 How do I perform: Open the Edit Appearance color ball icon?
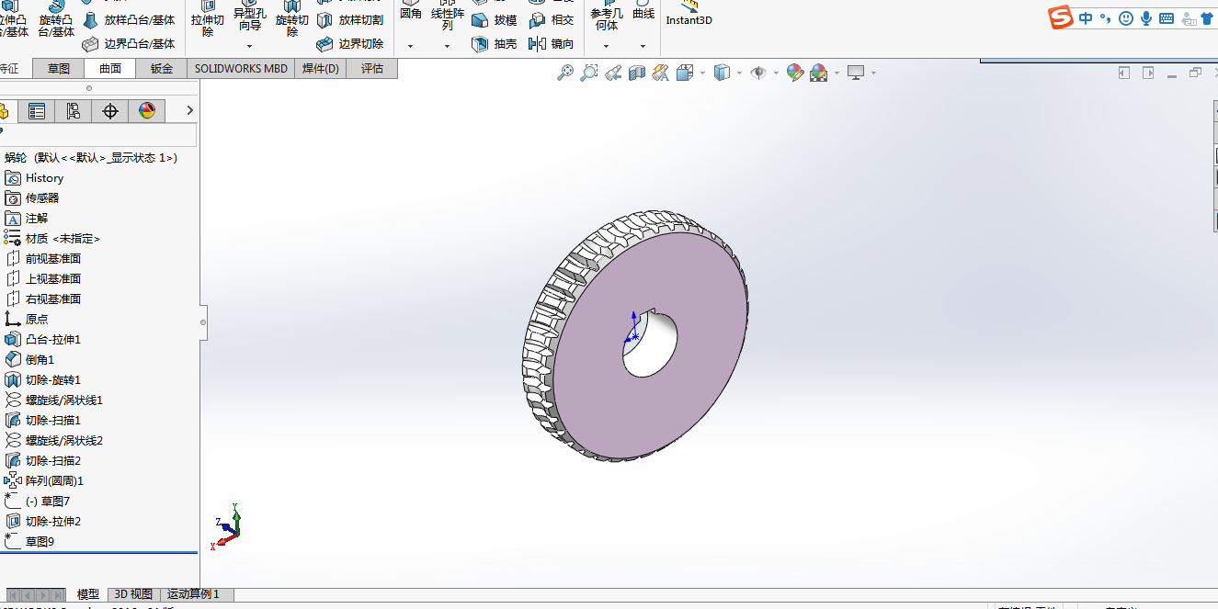click(795, 73)
